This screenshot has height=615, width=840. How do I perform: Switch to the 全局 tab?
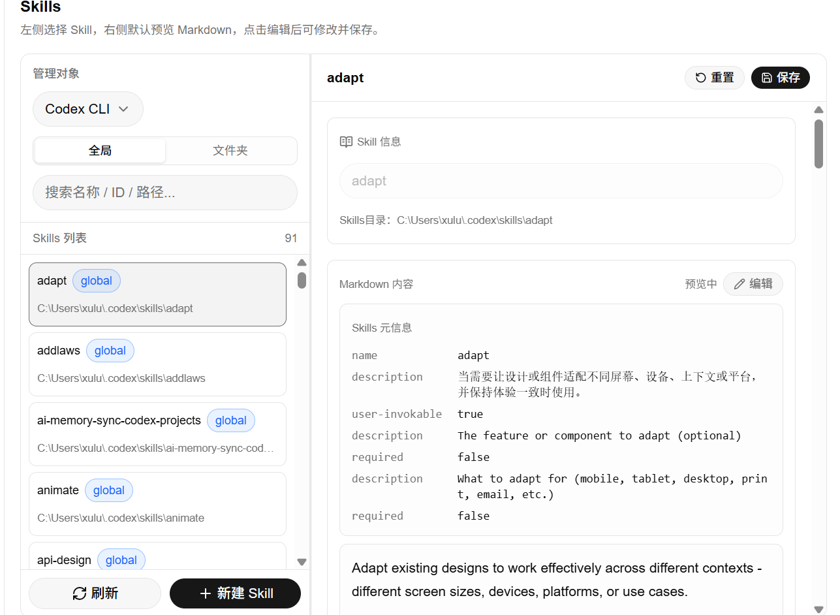pyautogui.click(x=100, y=151)
